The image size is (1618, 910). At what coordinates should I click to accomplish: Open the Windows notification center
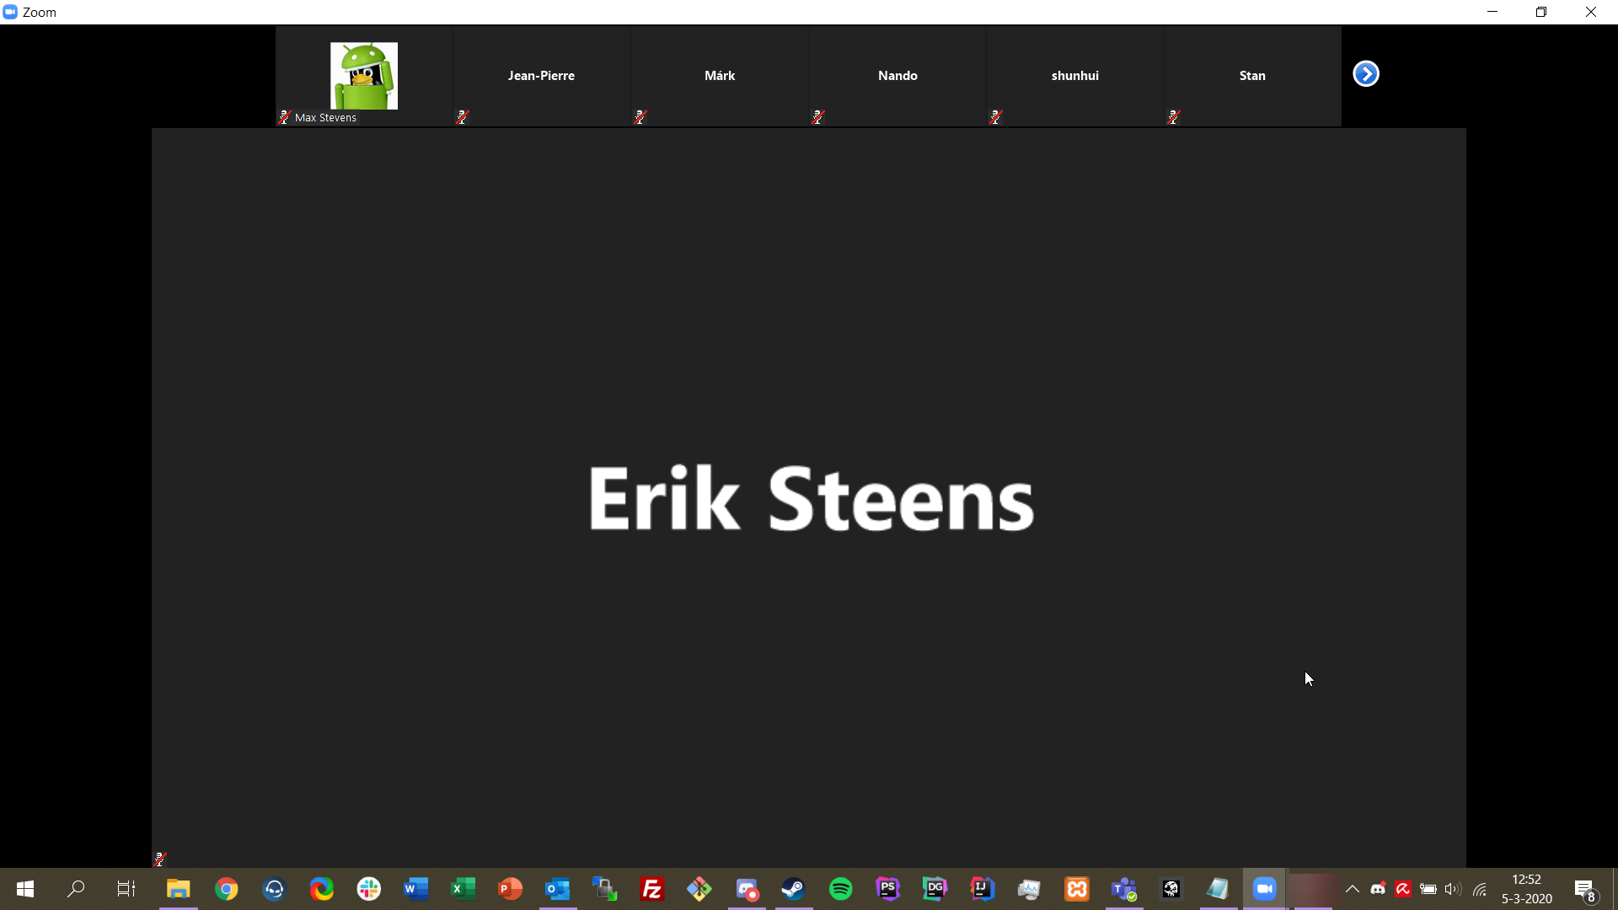[x=1585, y=889]
